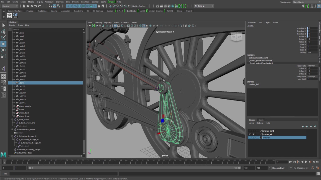Click the time range slider bar

134,168
